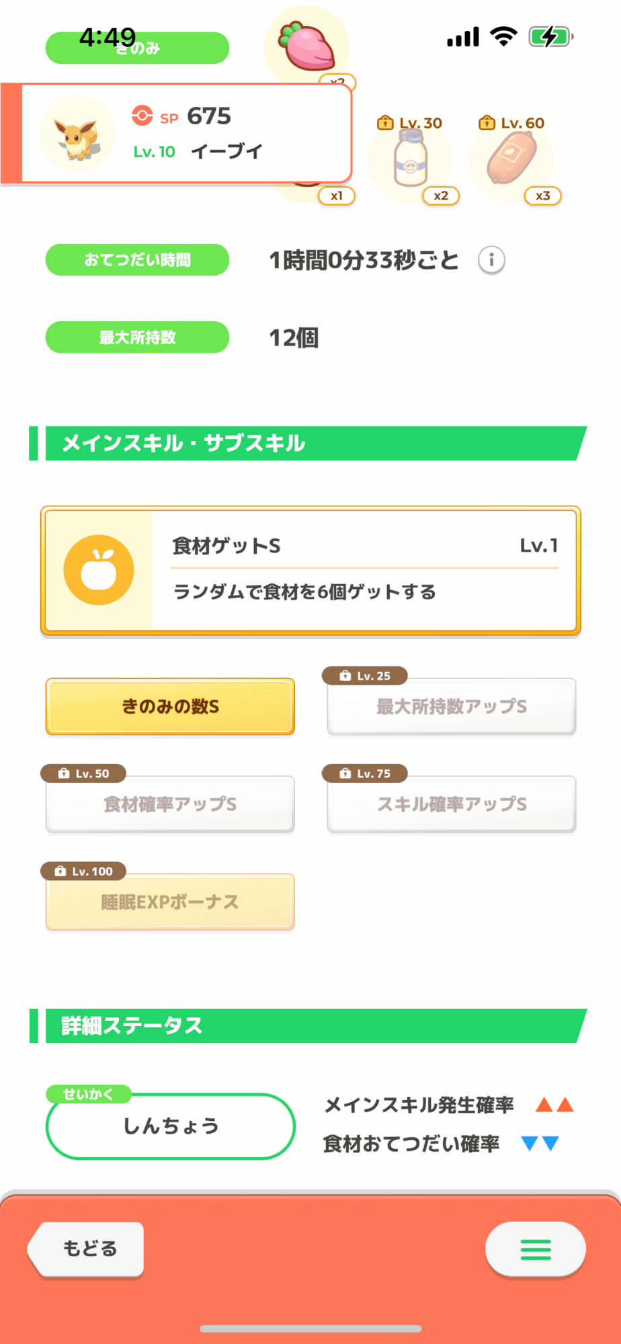Screen dimensions: 621x1344
Task: Select locked 最大所持数アップS sub skill
Action: (451, 706)
